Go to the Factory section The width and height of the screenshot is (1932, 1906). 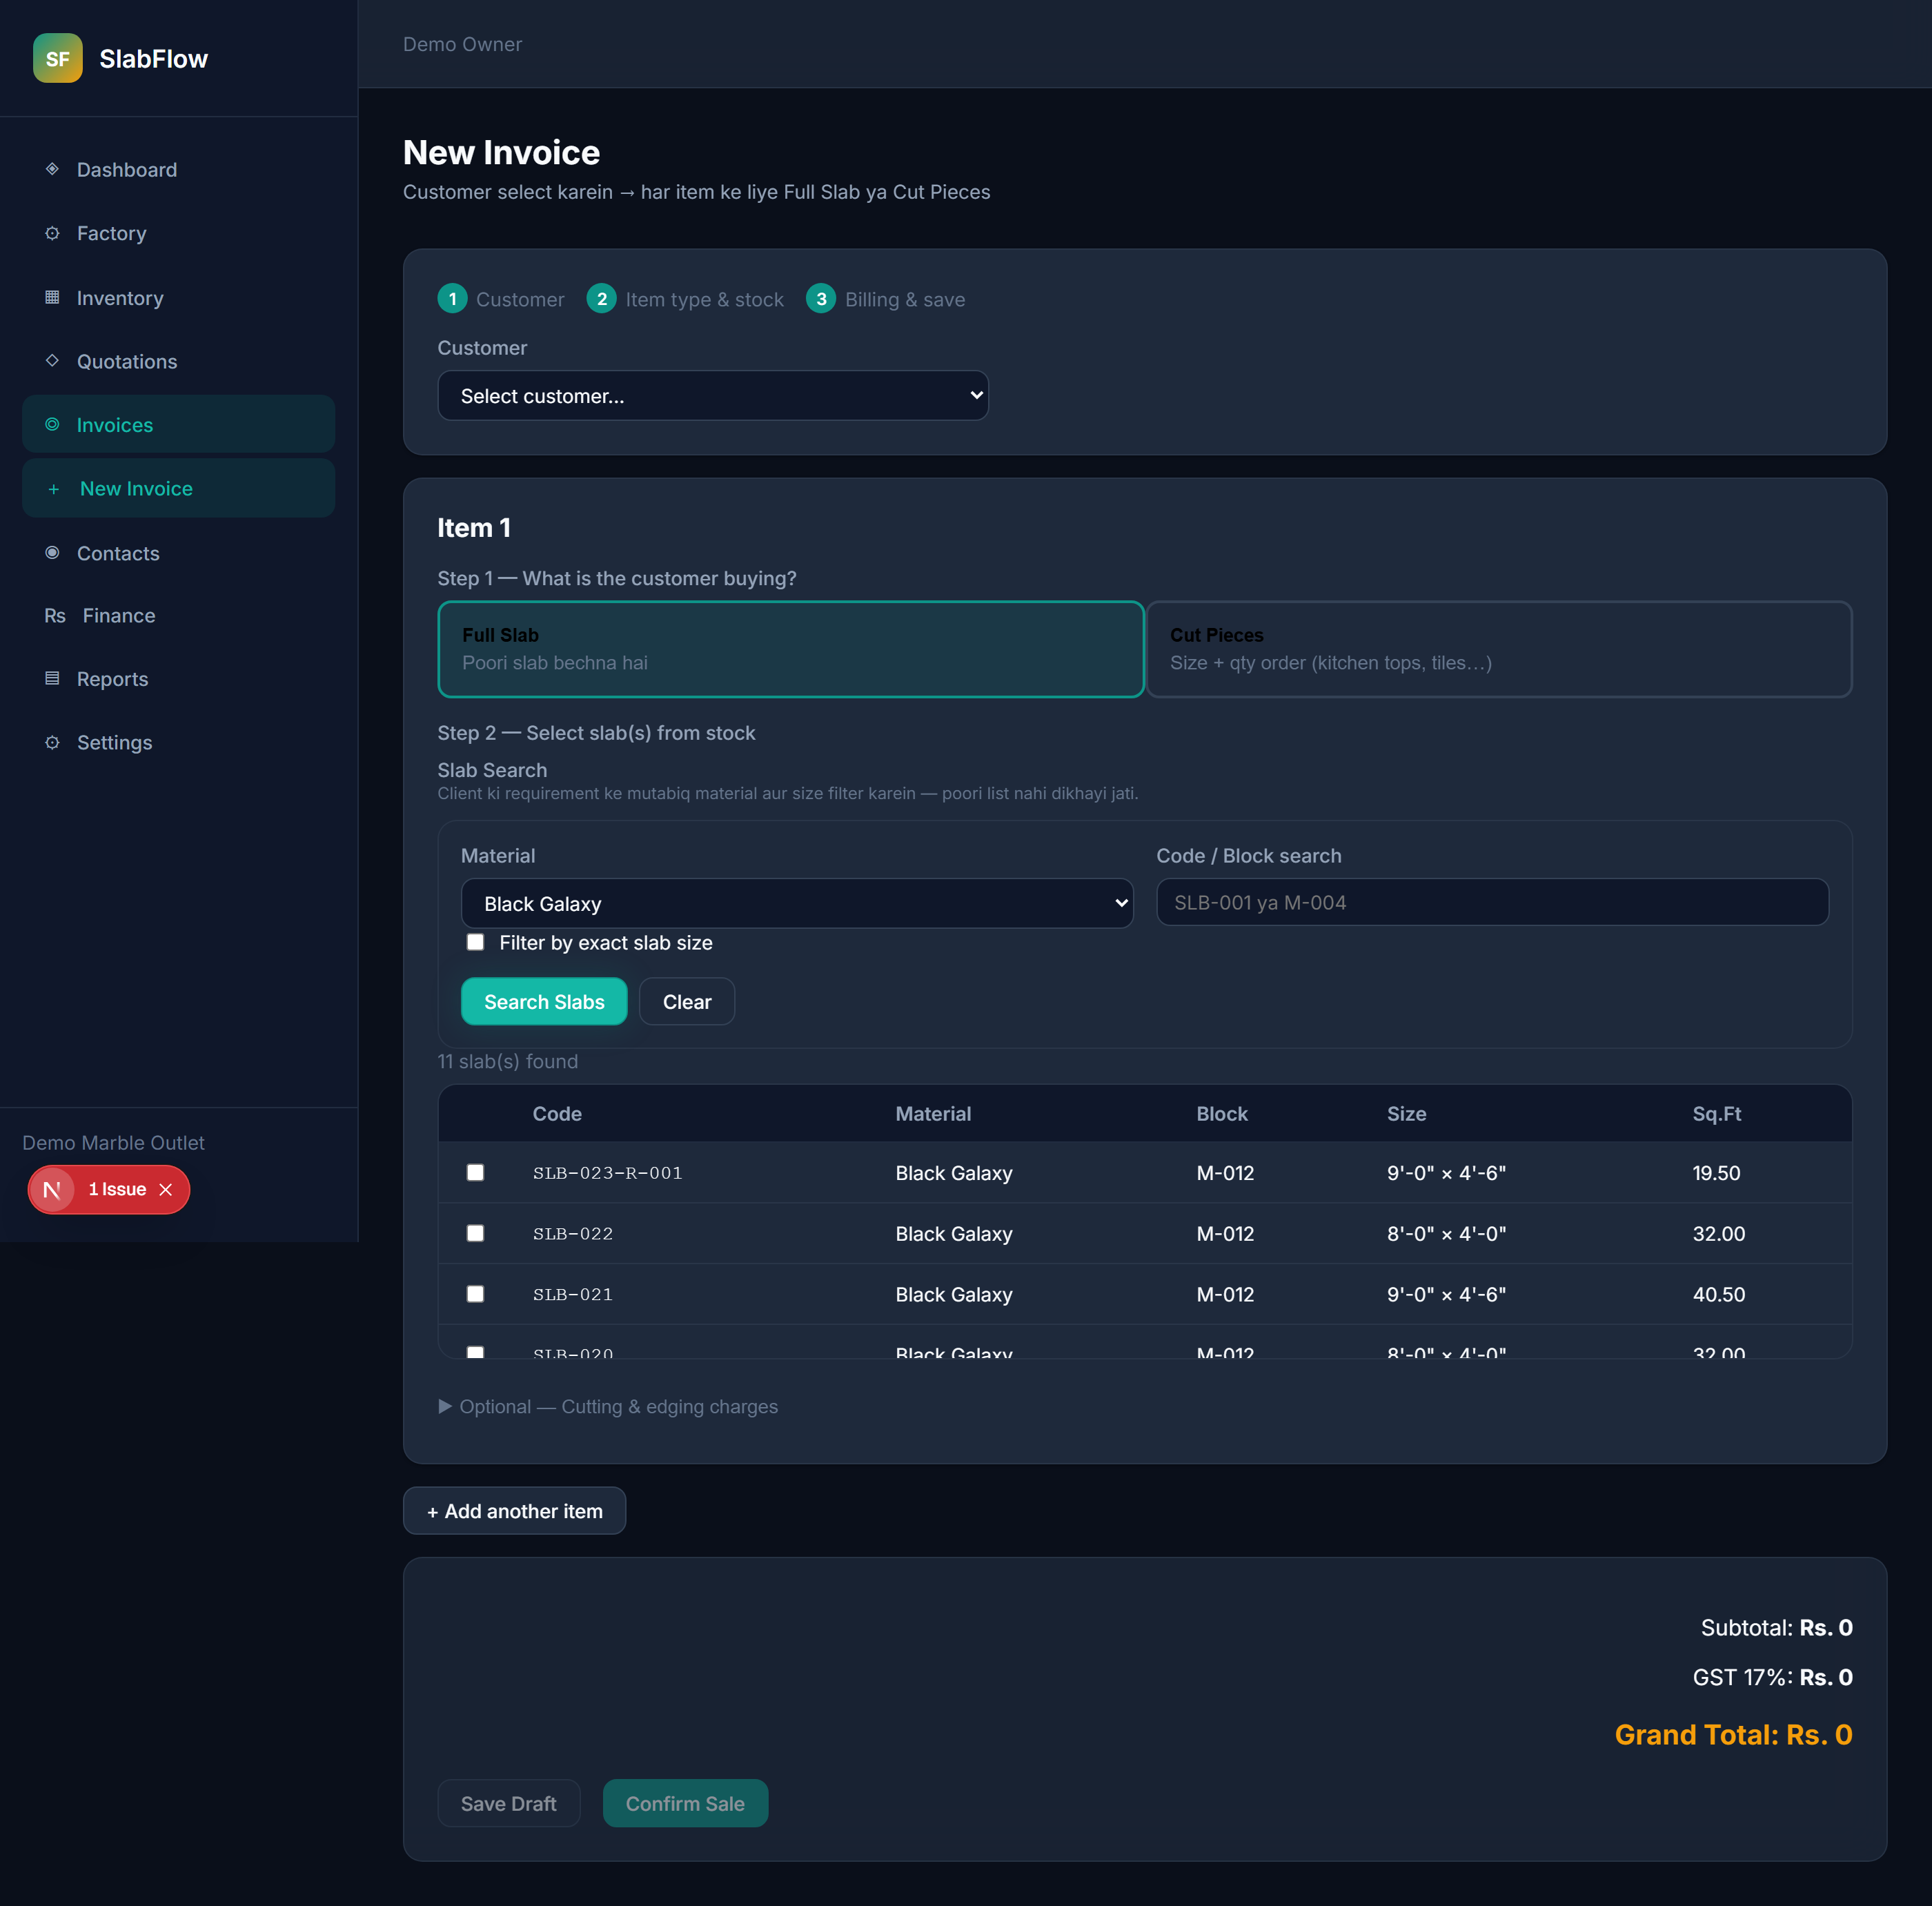178,233
